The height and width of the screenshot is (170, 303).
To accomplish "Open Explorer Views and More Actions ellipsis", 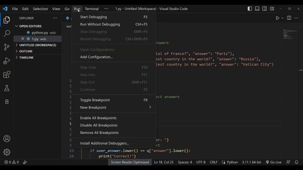I will pyautogui.click(x=55, y=18).
